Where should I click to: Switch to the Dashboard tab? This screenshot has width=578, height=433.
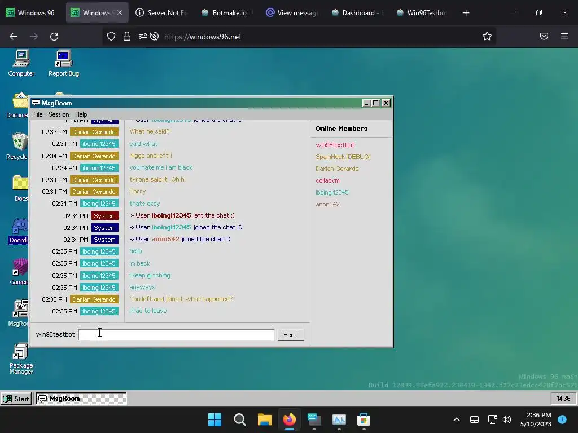357,12
